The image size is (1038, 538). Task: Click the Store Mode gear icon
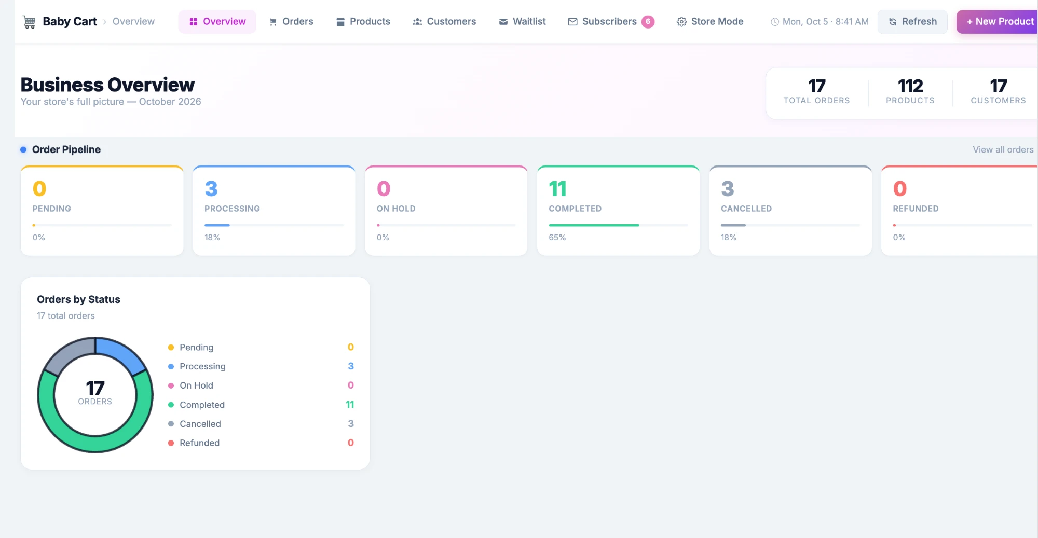(681, 22)
